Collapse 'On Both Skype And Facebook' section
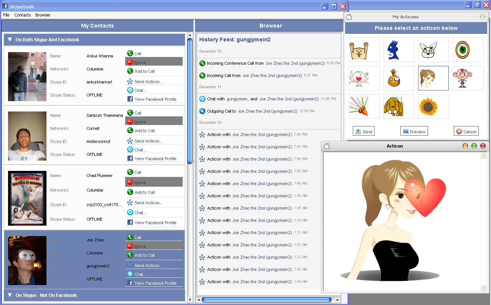This screenshot has height=305, width=491. [10, 39]
